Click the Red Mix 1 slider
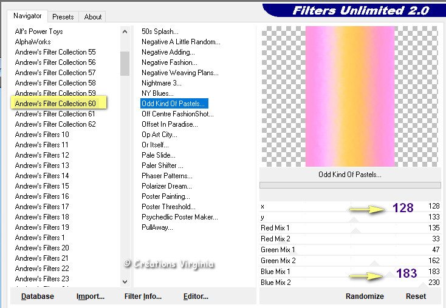 (x=350, y=228)
